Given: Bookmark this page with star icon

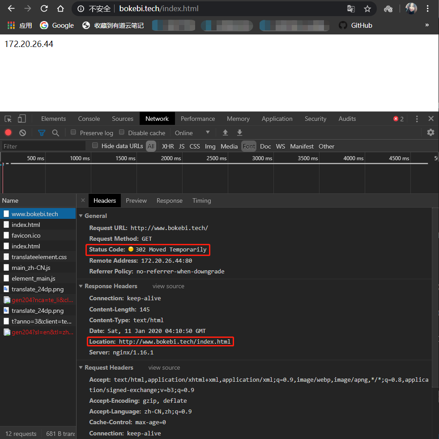Looking at the screenshot, I should point(367,9).
